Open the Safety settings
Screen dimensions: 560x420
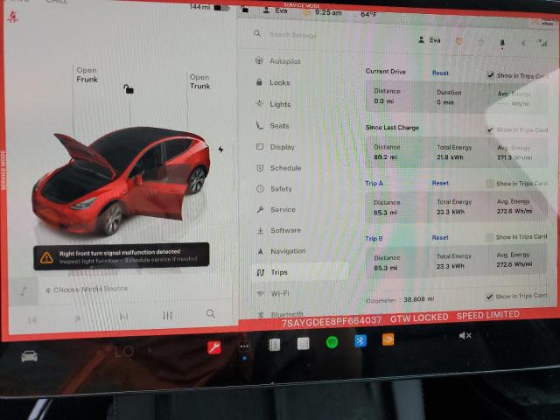coord(274,189)
